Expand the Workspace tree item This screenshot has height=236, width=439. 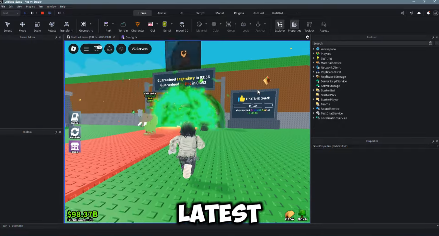[314, 49]
